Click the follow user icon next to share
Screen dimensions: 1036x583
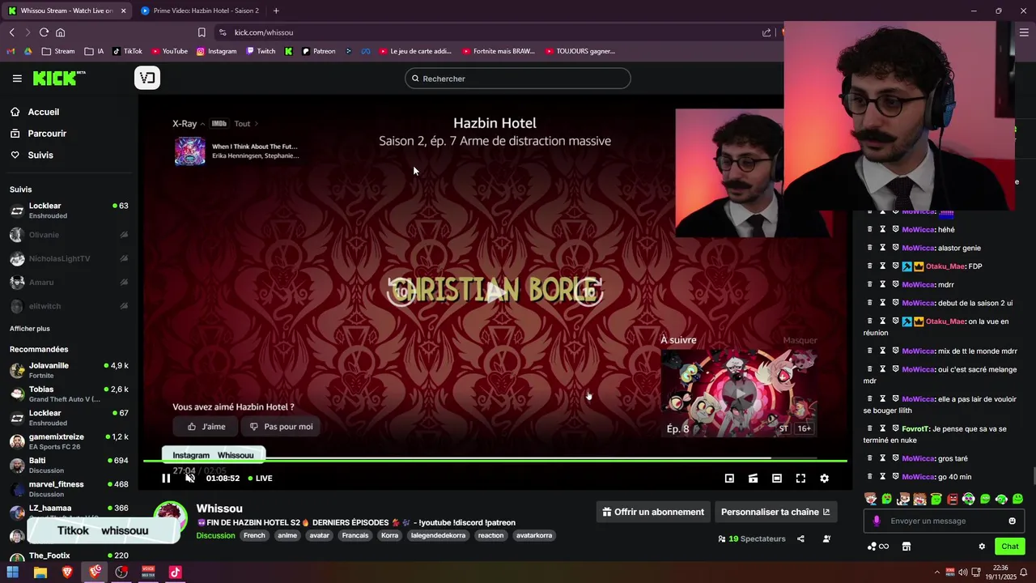pyautogui.click(x=826, y=538)
